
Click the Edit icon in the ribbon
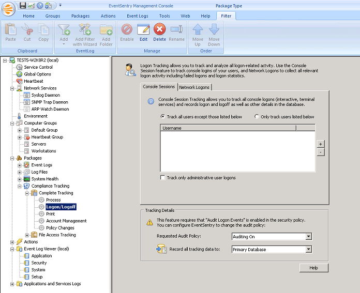click(x=143, y=29)
